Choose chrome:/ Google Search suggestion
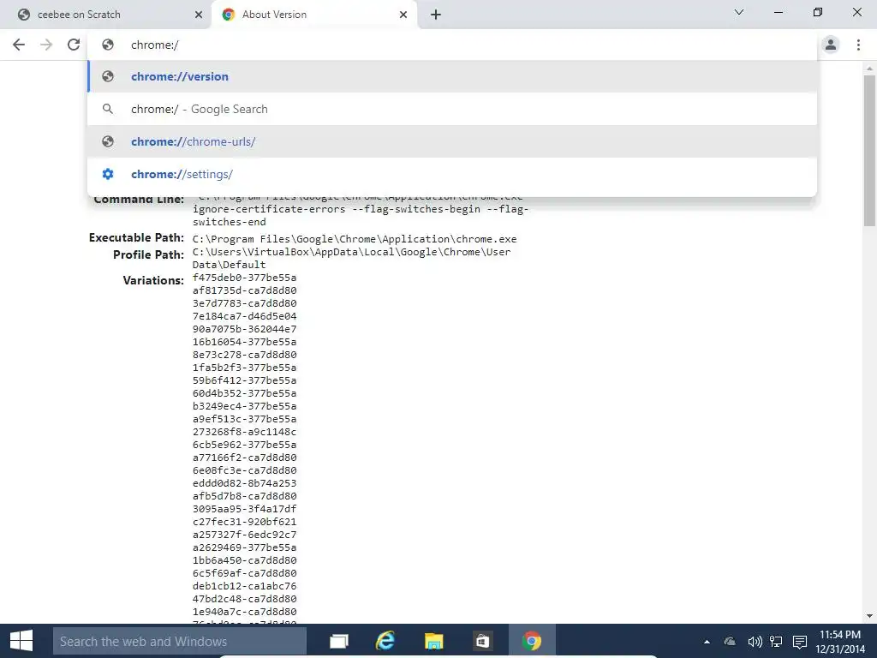 click(x=452, y=109)
